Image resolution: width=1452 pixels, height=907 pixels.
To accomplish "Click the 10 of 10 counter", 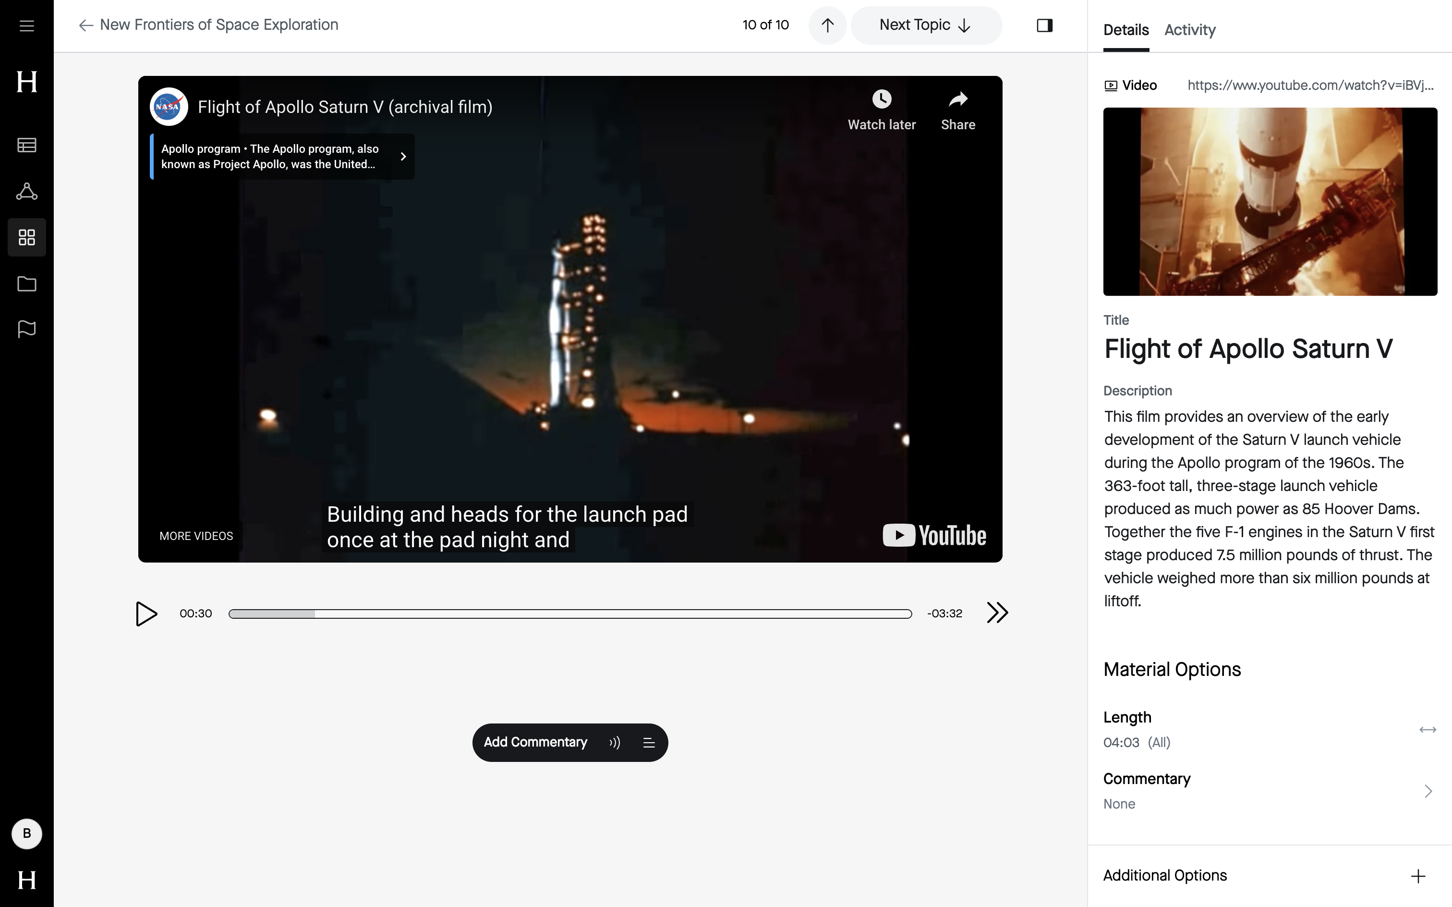I will click(x=765, y=25).
